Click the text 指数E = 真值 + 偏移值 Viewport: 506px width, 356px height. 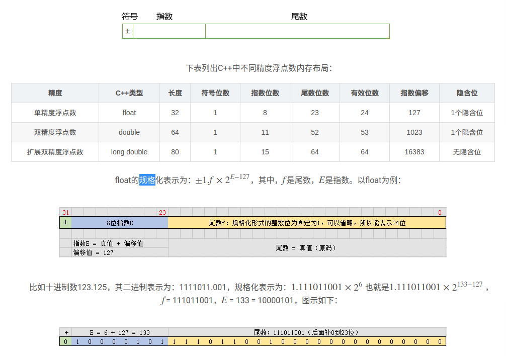(108, 243)
